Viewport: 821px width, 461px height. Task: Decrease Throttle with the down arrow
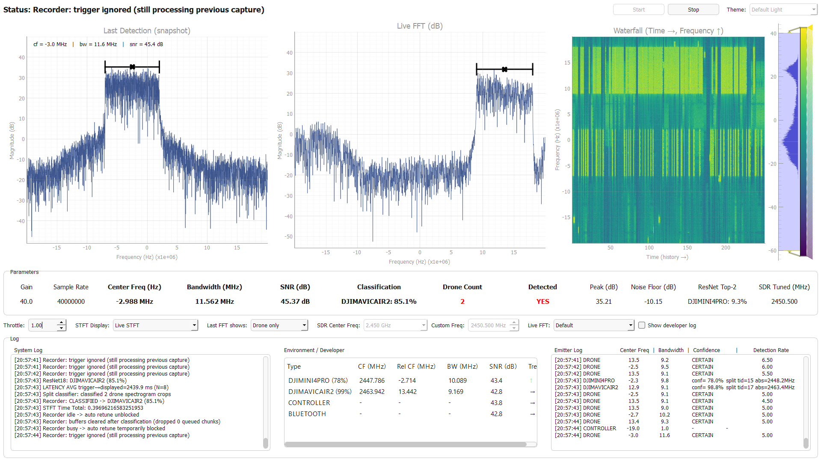coord(62,328)
